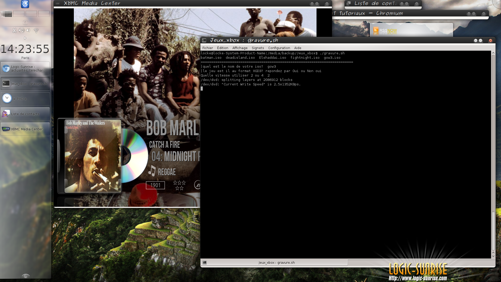Close the Jeux_xbox terminal window
The image size is (501, 282).
coord(490,40)
